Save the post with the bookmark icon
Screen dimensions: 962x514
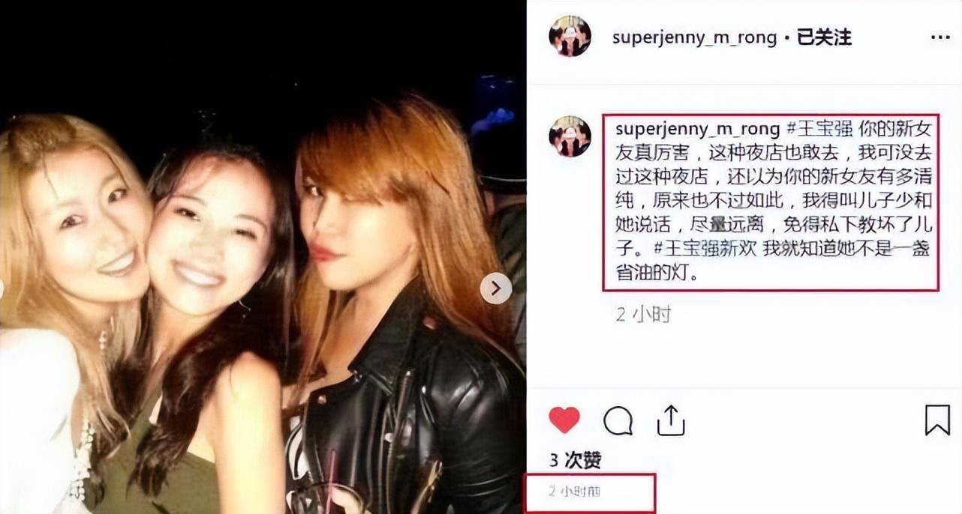coord(937,420)
